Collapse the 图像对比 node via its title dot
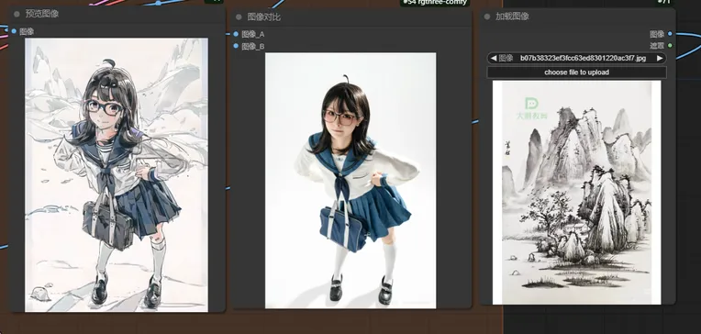The image size is (701, 334). click(x=239, y=17)
